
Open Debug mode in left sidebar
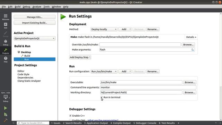coord(6,42)
